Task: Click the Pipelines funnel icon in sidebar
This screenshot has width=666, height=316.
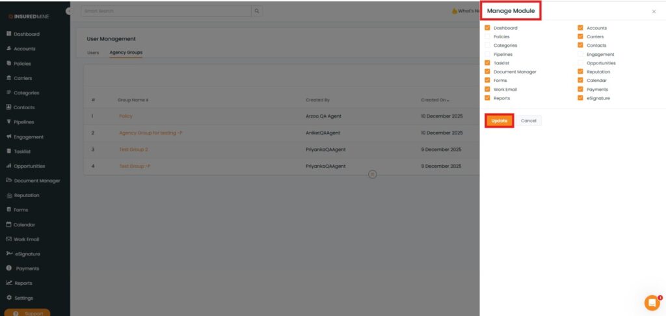Action: click(8, 122)
